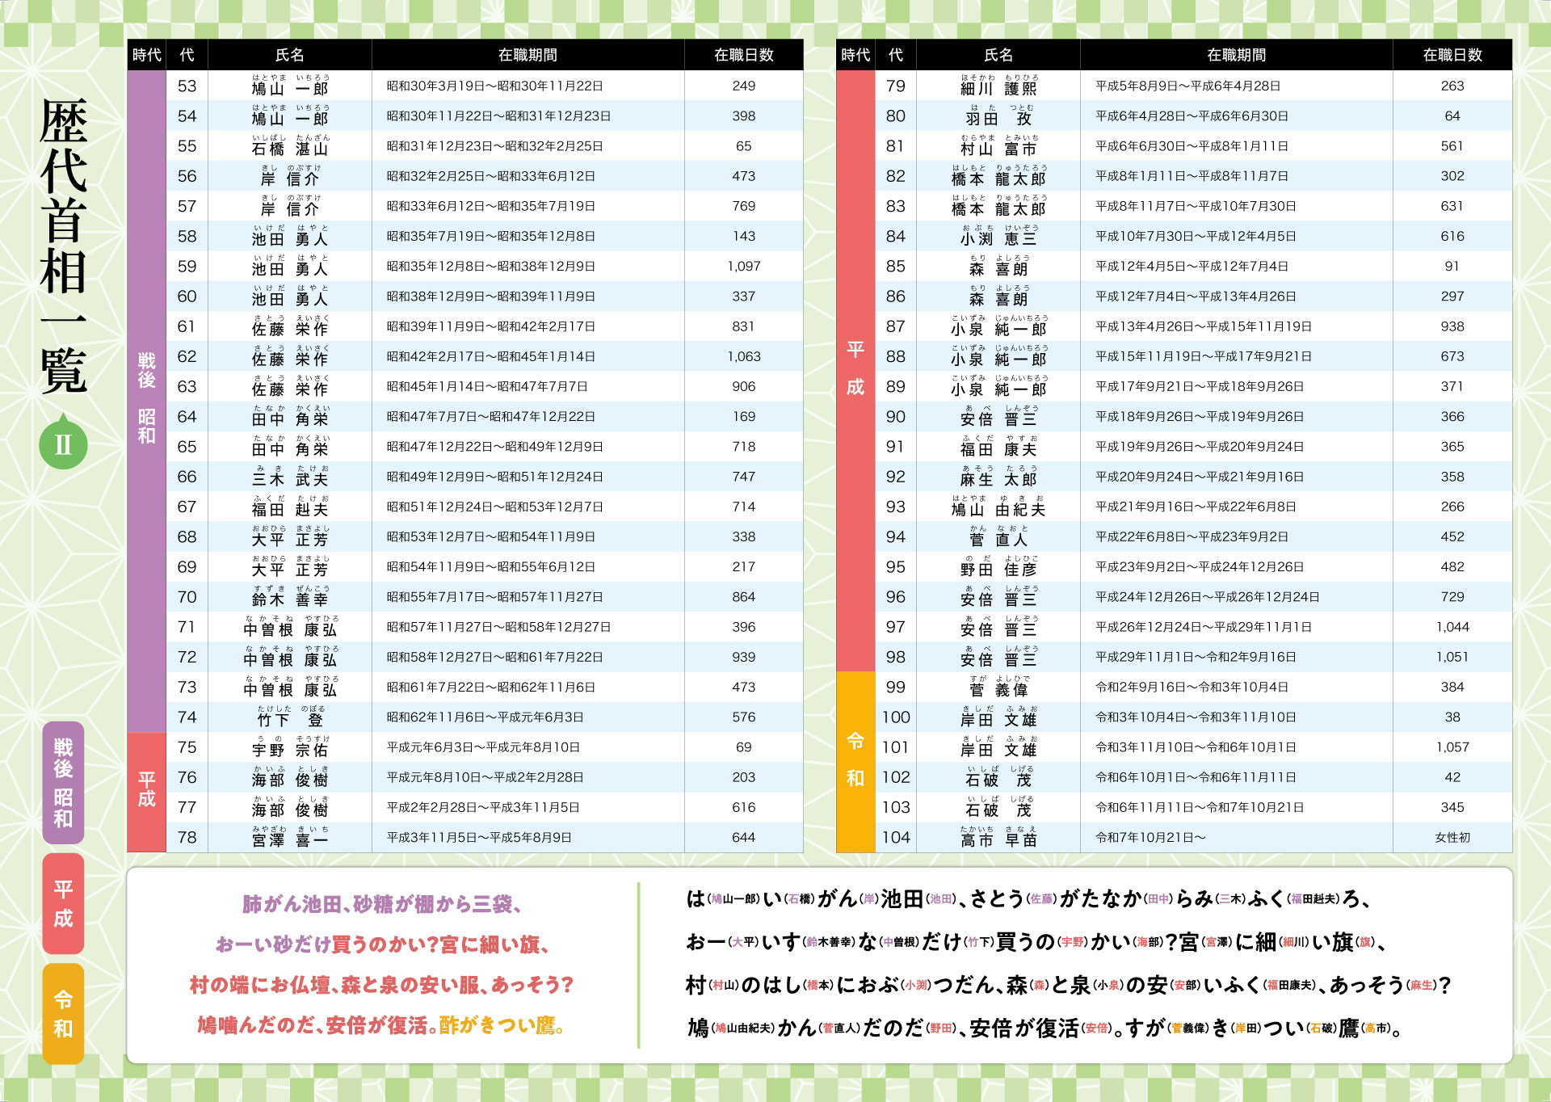The width and height of the screenshot is (1551, 1102).
Task: Click the green II badge icon
Action: (x=63, y=444)
